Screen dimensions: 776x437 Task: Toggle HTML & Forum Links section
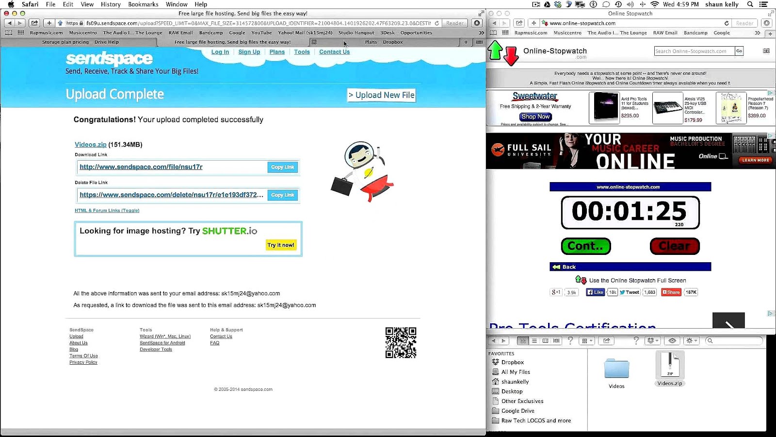click(107, 210)
